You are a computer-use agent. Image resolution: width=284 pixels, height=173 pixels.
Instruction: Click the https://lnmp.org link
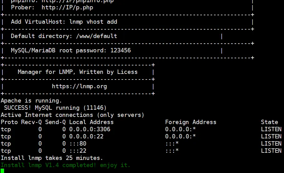(79, 86)
